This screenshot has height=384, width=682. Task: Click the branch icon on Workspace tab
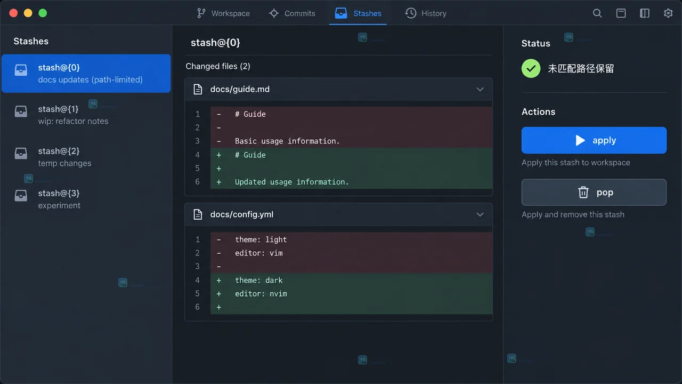pos(201,13)
